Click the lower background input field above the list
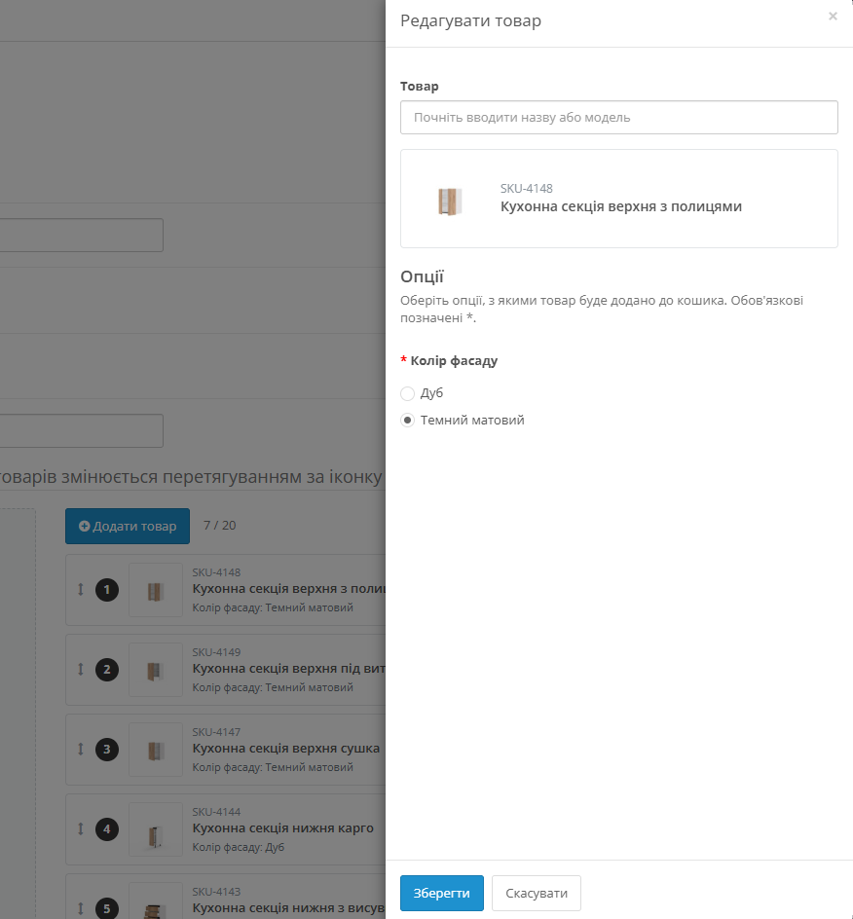853x919 pixels. pos(82,430)
